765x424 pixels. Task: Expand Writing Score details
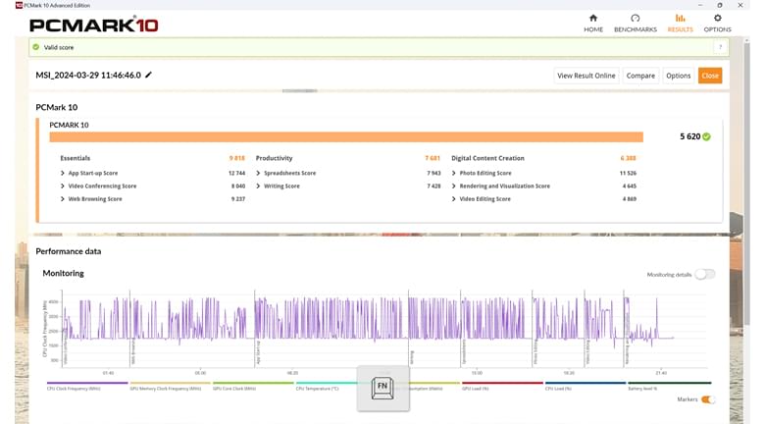258,186
